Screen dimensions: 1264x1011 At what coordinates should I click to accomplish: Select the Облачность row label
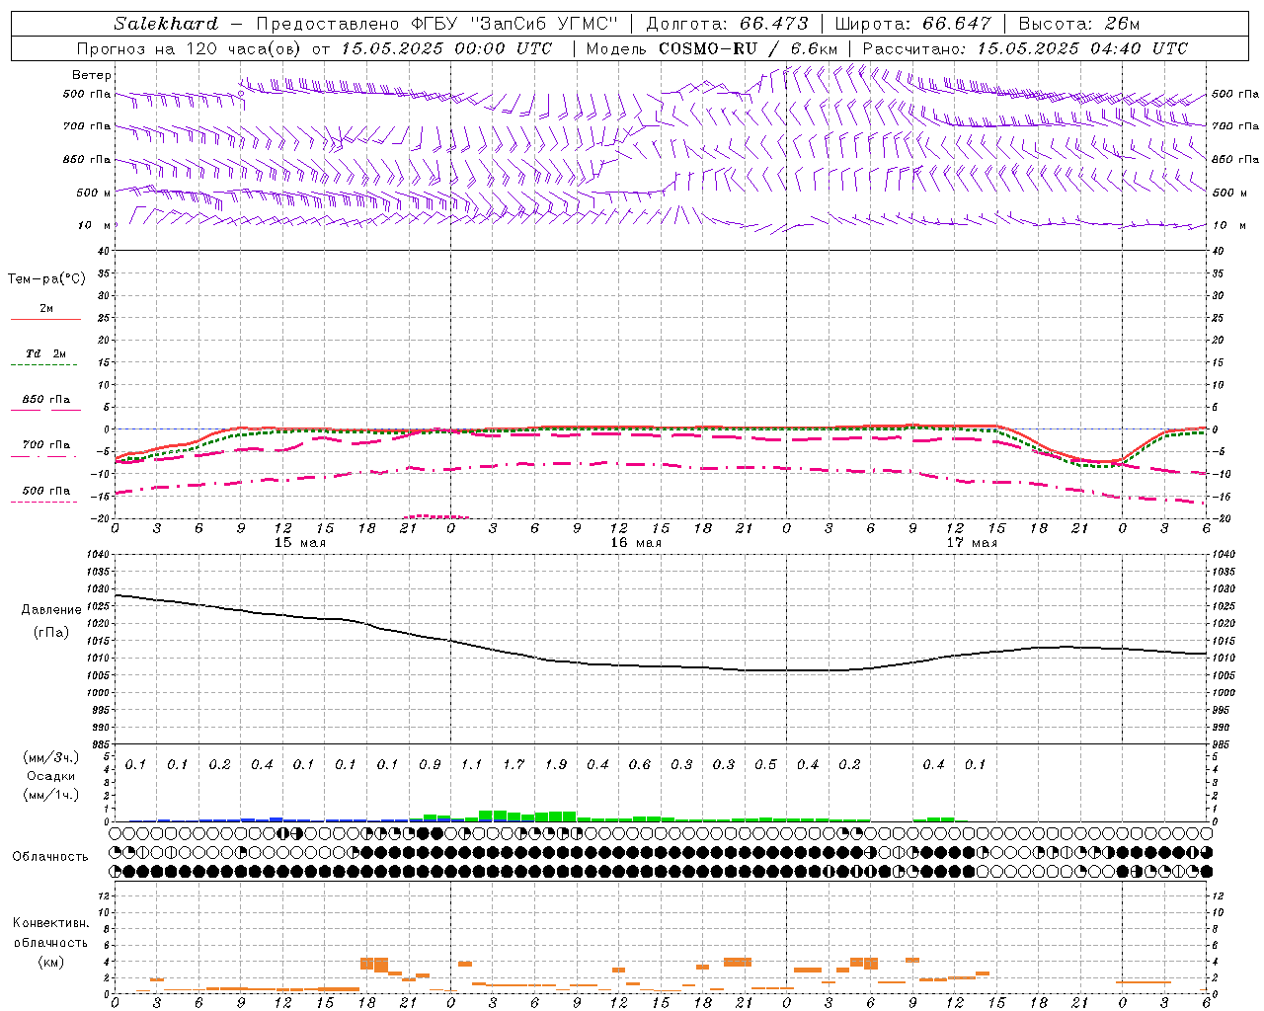coord(50,856)
